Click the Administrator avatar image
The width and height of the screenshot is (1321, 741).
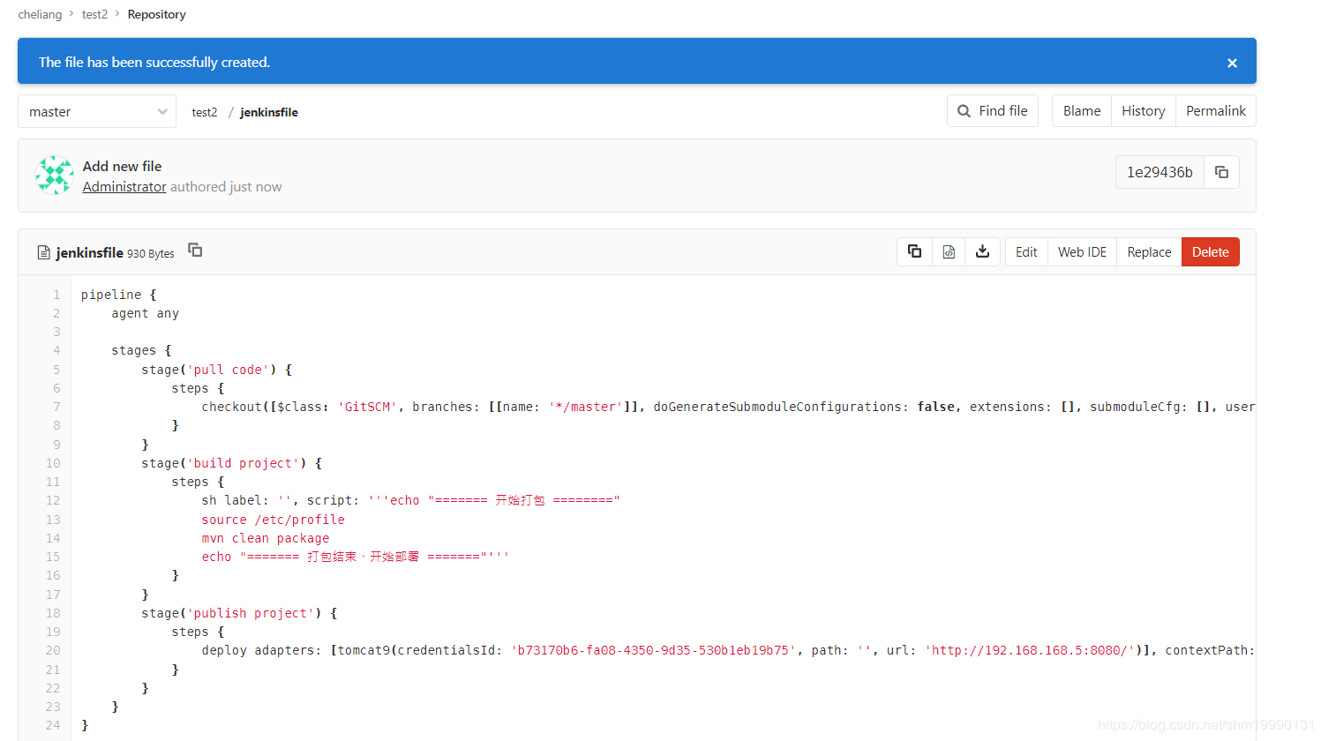[x=54, y=175]
